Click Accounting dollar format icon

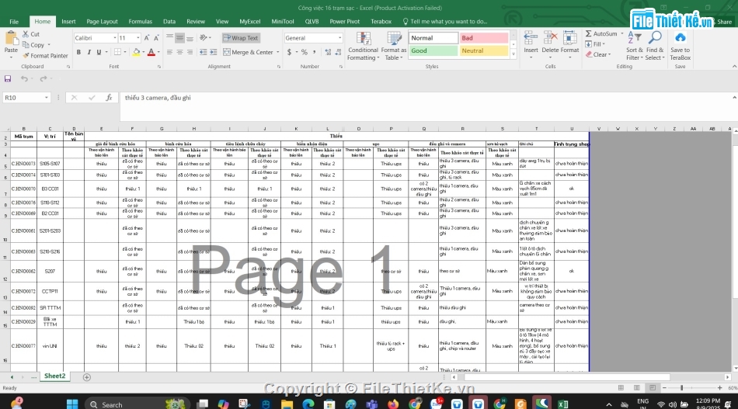pyautogui.click(x=289, y=52)
